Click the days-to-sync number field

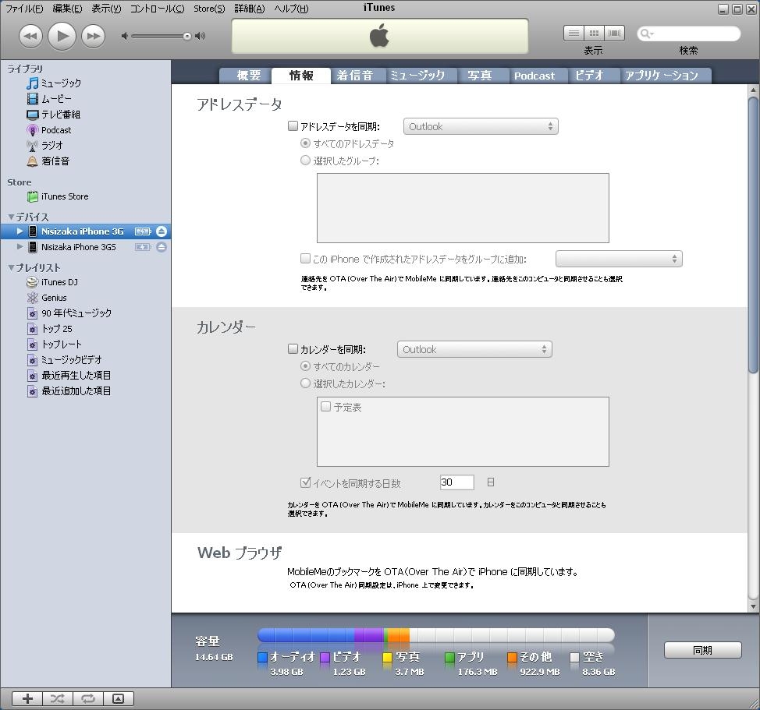coord(456,482)
